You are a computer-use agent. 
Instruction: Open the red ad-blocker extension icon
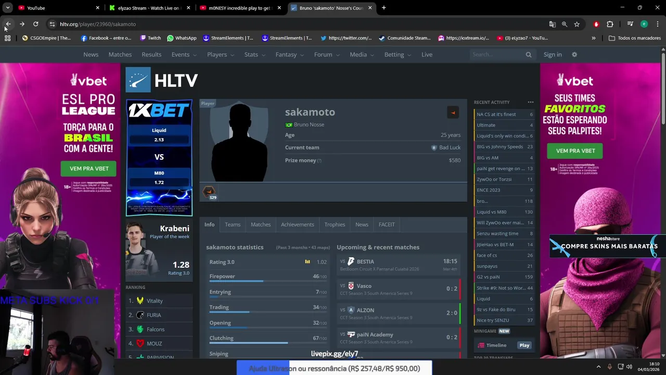point(596,24)
